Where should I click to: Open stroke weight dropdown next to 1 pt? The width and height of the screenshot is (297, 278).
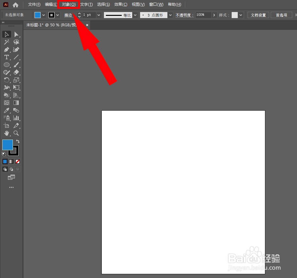click(99, 15)
